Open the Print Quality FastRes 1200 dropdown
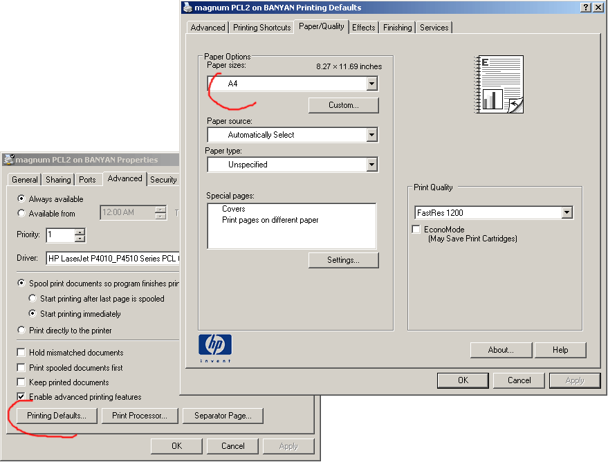Image resolution: width=608 pixels, height=462 pixels. pos(567,213)
